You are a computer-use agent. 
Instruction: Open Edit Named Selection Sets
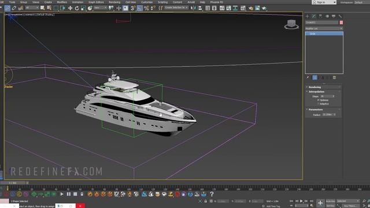tap(161, 8)
